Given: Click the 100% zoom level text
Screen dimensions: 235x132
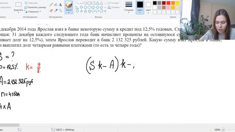Looking at the screenshot, I should point(217,129).
